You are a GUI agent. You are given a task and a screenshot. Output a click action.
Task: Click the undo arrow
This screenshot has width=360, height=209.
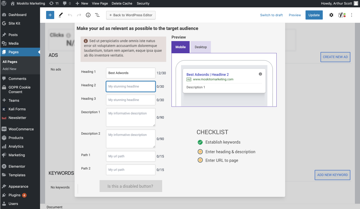[x=70, y=15]
